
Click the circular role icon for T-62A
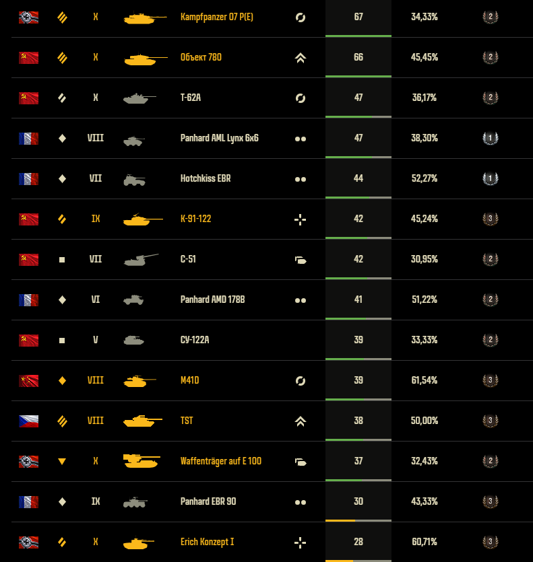[301, 98]
